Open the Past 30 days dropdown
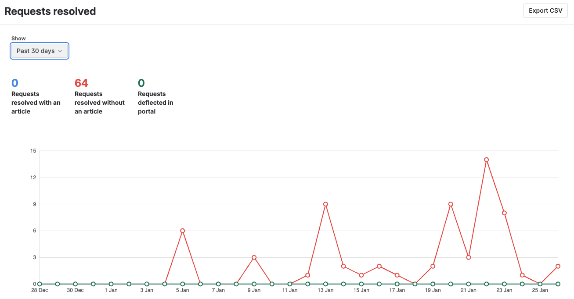The image size is (574, 299). (40, 51)
